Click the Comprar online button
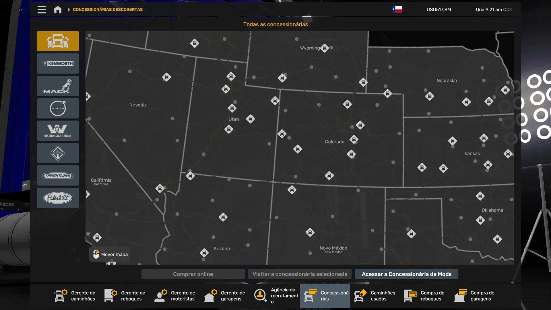The height and width of the screenshot is (310, 551). [193, 274]
